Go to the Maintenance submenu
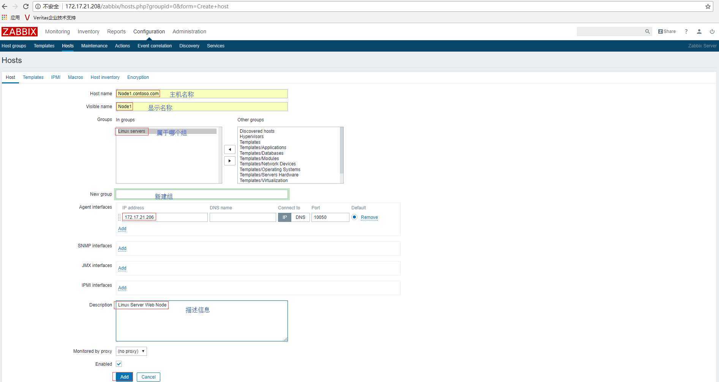Screen dimensions: 719x382 click(x=94, y=46)
